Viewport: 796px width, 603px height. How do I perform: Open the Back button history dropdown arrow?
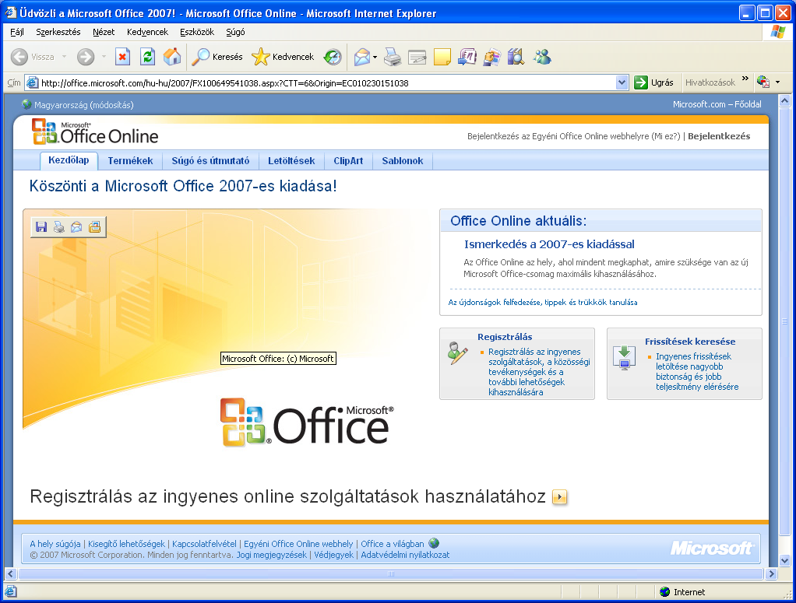(x=65, y=57)
